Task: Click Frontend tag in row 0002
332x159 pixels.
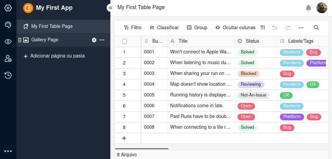Action: point(292,63)
